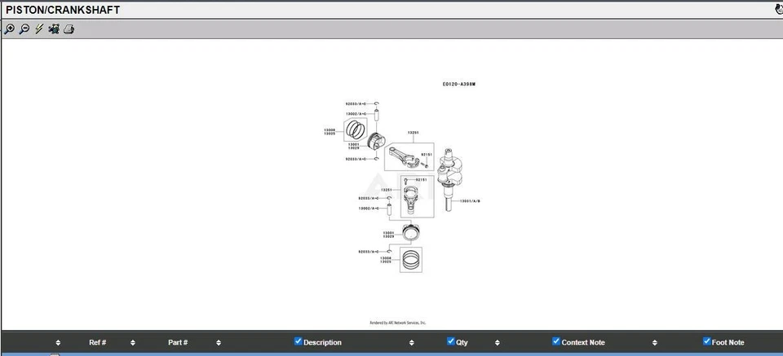Viewport: 783px width, 356px height.
Task: Toggle the Foot Note column checkbox
Action: [706, 341]
